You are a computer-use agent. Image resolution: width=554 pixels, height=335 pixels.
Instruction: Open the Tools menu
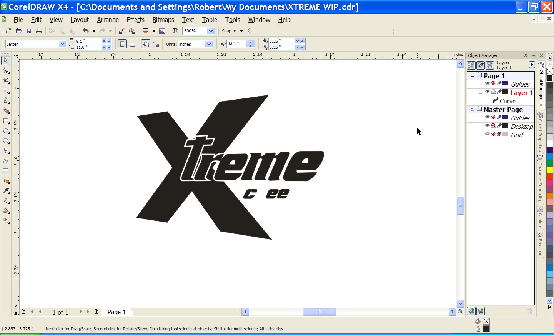tap(233, 20)
